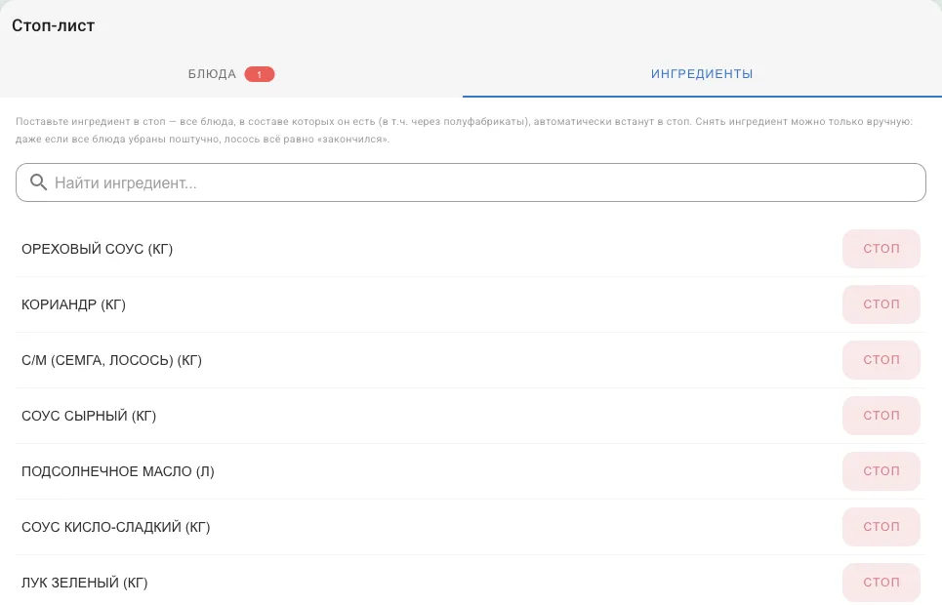This screenshot has width=942, height=605.
Task: Click the СОУС СЫРНЫЙ (КГ) name
Action: (x=89, y=416)
